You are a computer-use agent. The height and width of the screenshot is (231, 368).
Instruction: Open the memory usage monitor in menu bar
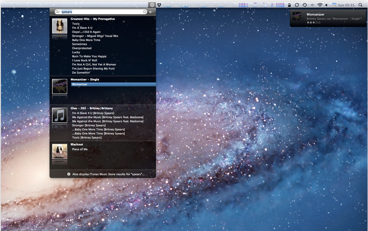point(278,5)
